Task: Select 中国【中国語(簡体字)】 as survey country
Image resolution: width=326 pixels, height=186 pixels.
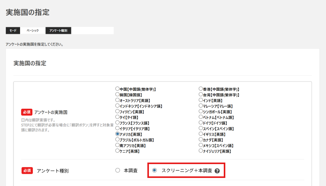Action: click(117, 89)
